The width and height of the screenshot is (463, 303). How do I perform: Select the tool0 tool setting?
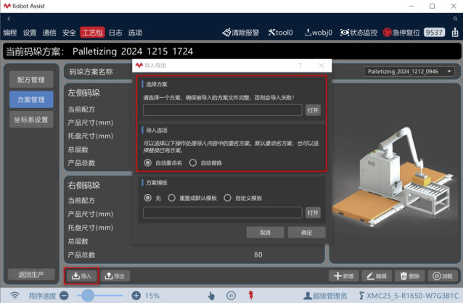point(281,33)
